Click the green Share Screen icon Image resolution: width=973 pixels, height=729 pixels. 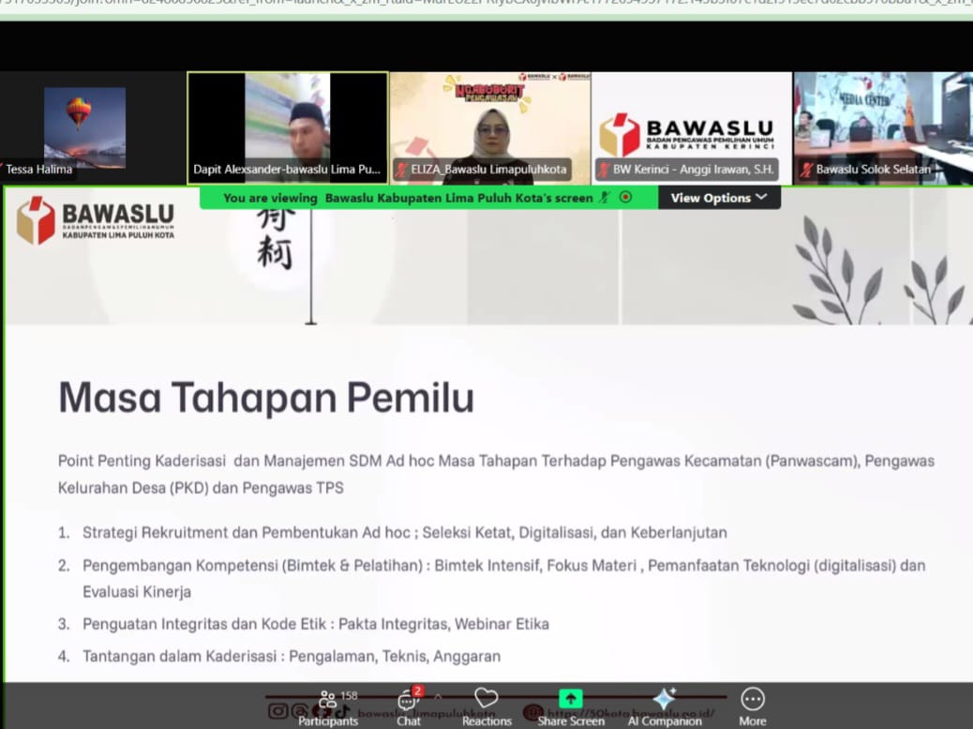click(570, 699)
